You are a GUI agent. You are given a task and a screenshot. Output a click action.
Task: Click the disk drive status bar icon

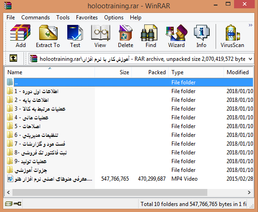click(x=8, y=204)
